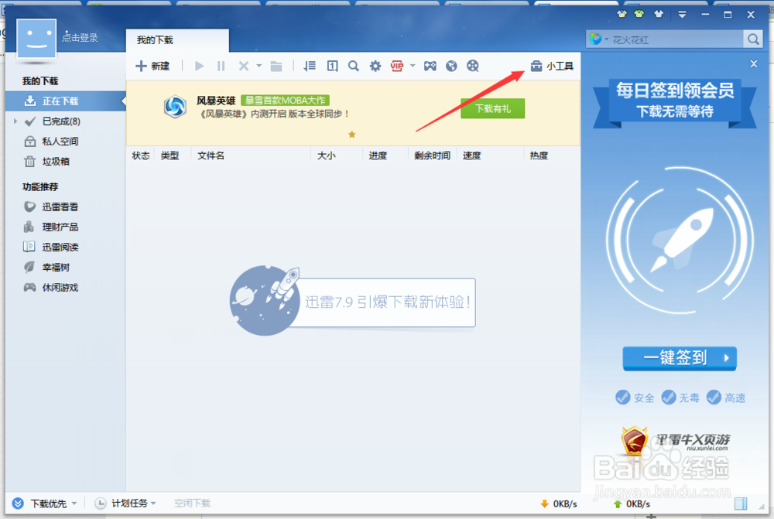Select 迅雷看看 in the sidebar

pyautogui.click(x=60, y=207)
